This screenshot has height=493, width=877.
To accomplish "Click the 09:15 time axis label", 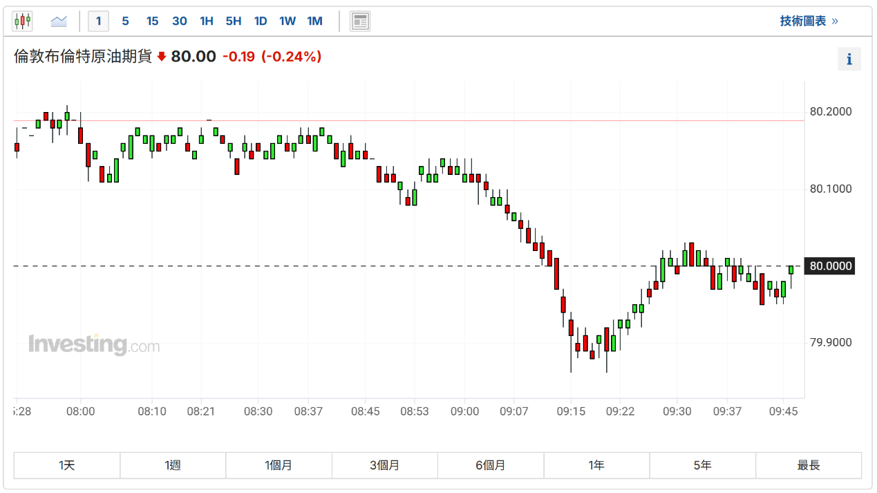I will point(571,411).
